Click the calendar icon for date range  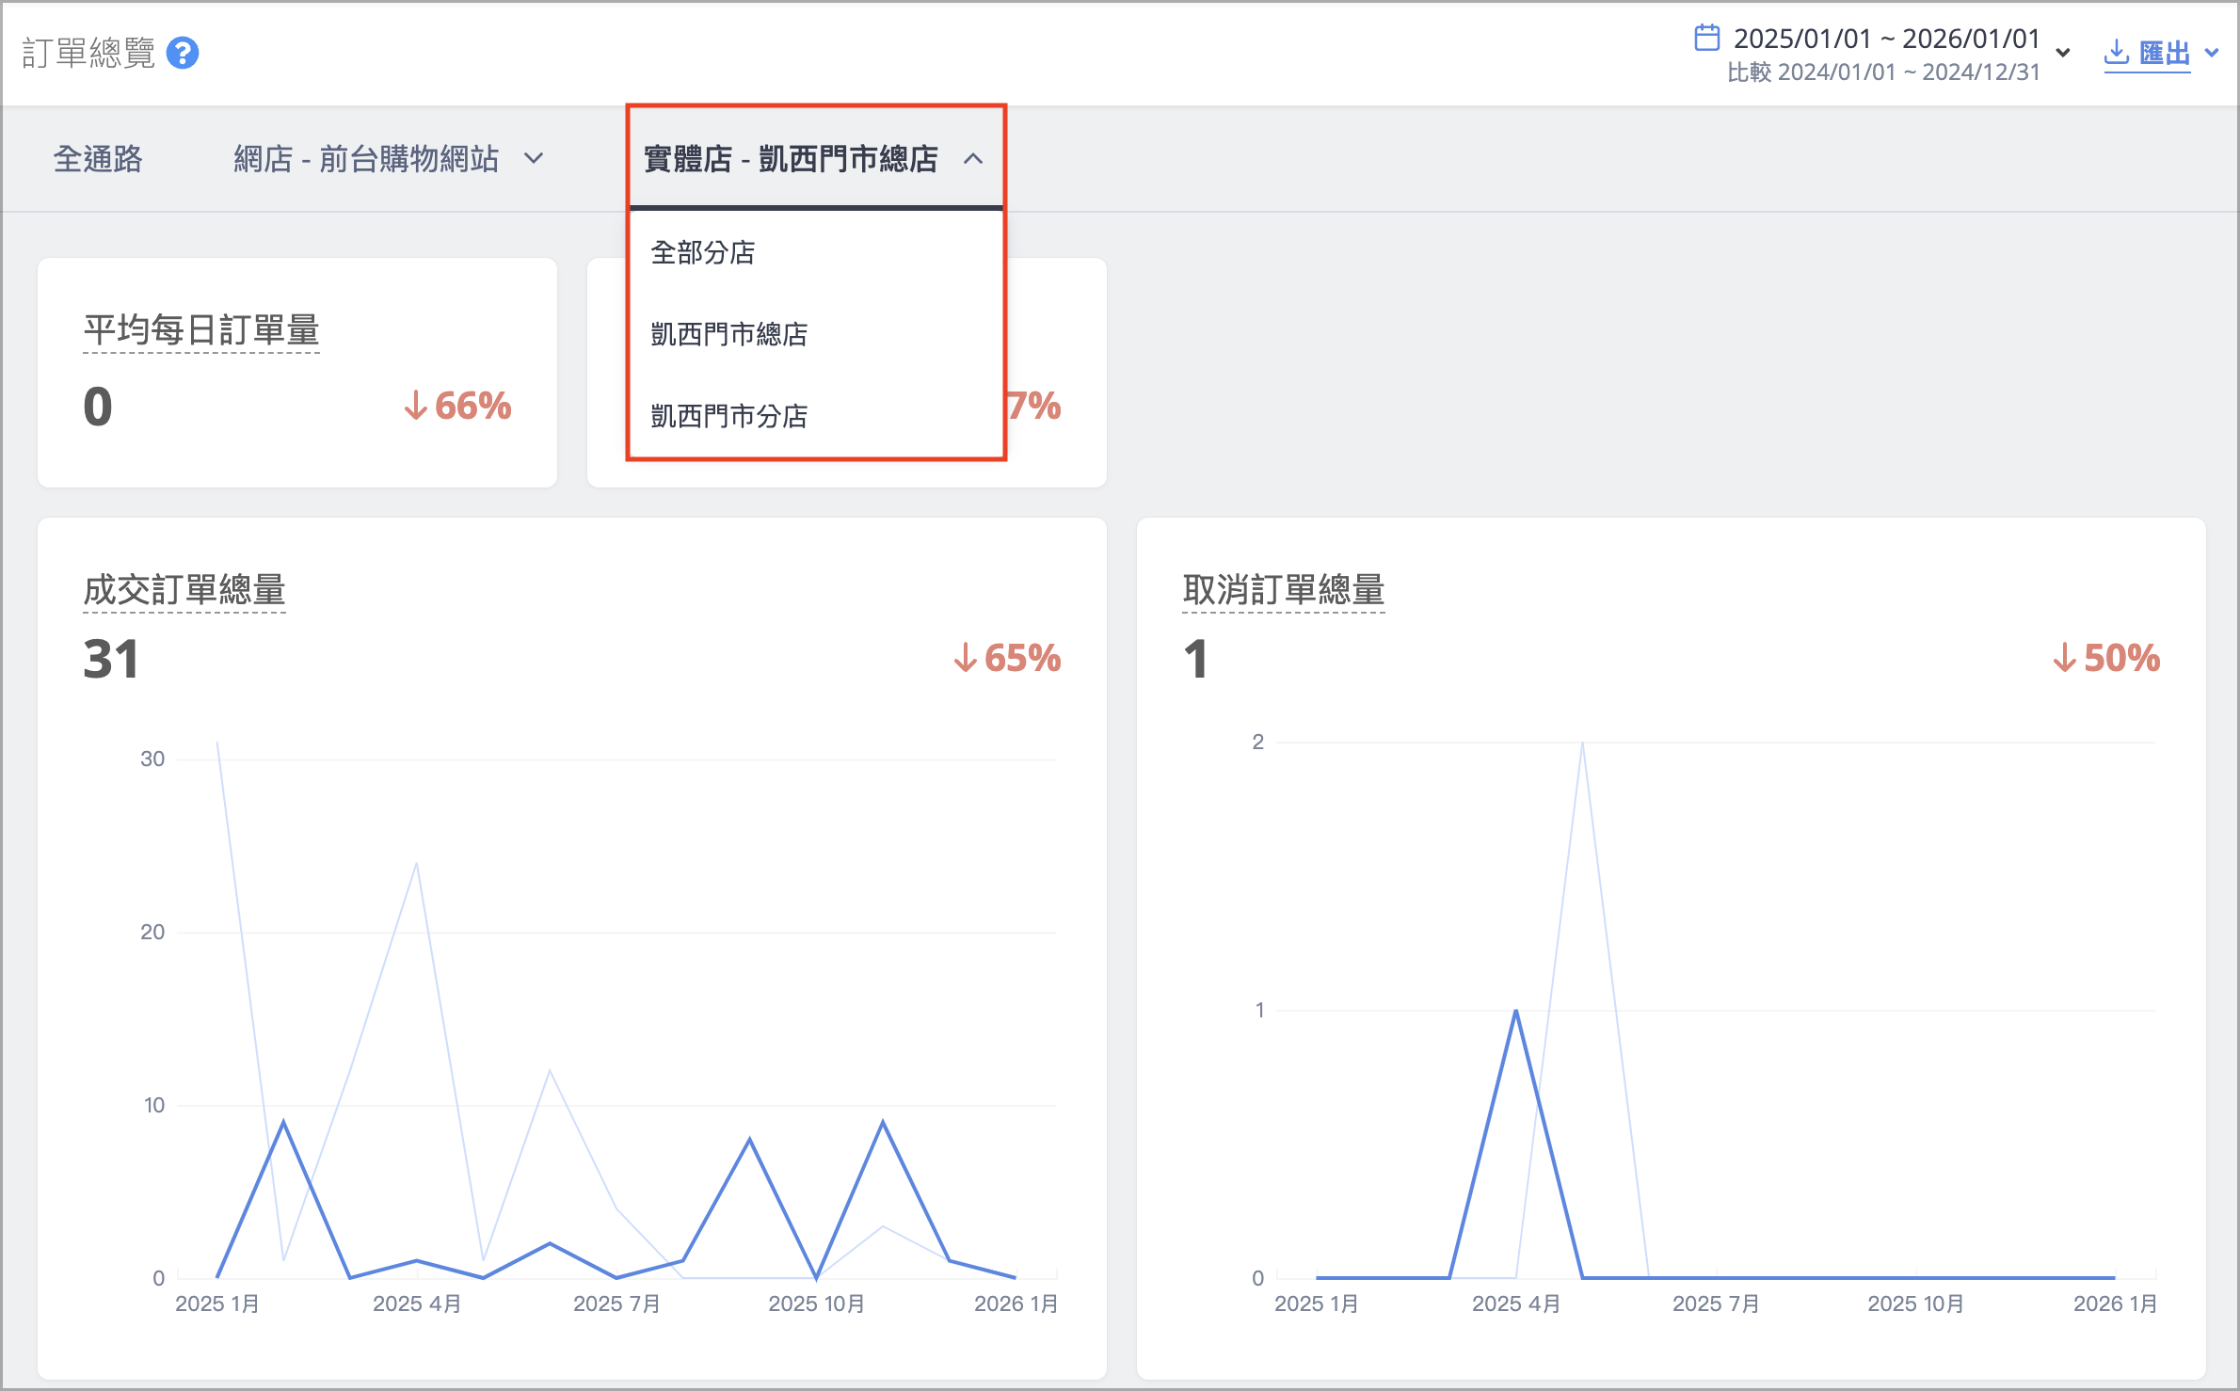pyautogui.click(x=1707, y=38)
